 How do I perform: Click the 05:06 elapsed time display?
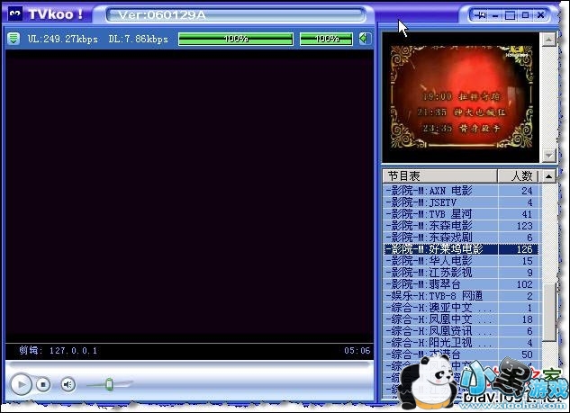click(357, 351)
